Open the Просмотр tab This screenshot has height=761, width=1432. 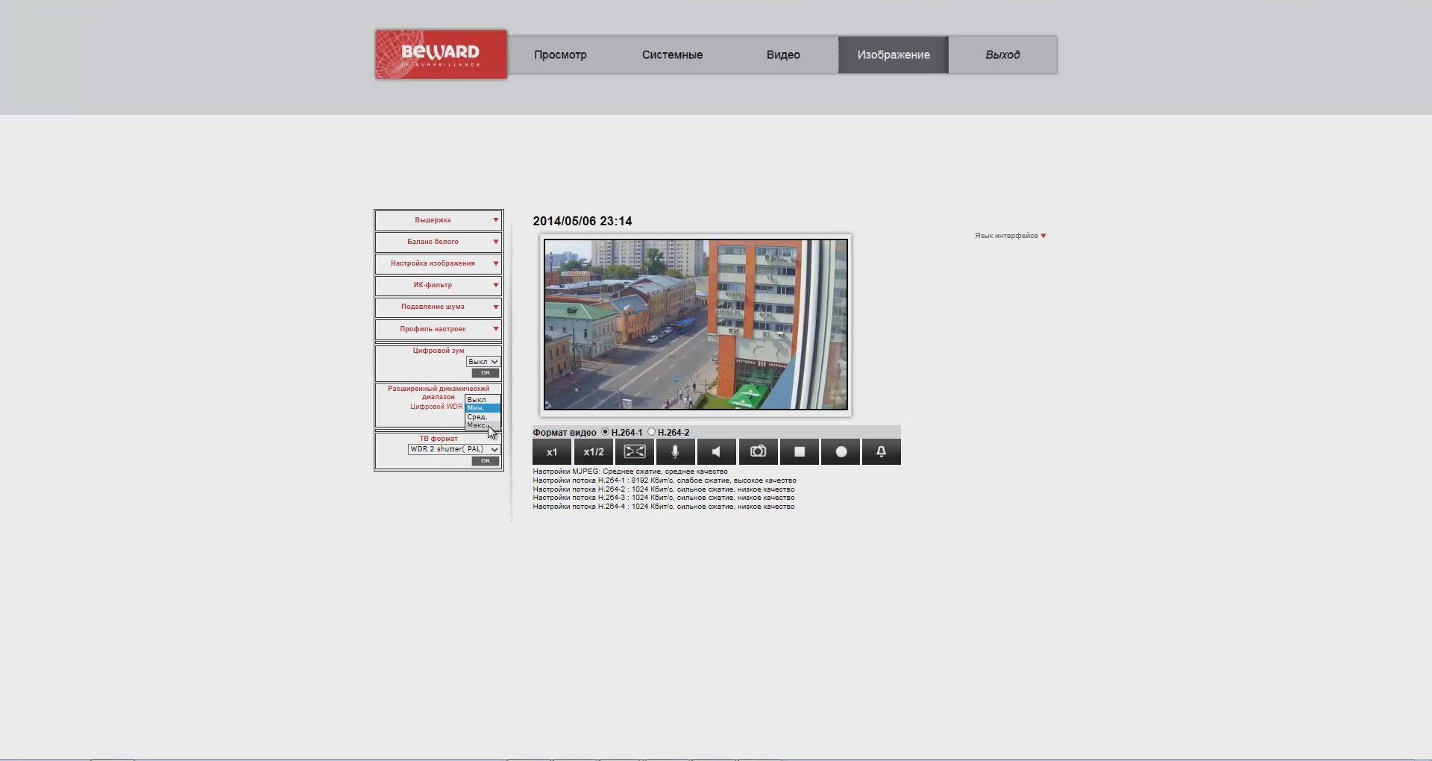[x=560, y=55]
